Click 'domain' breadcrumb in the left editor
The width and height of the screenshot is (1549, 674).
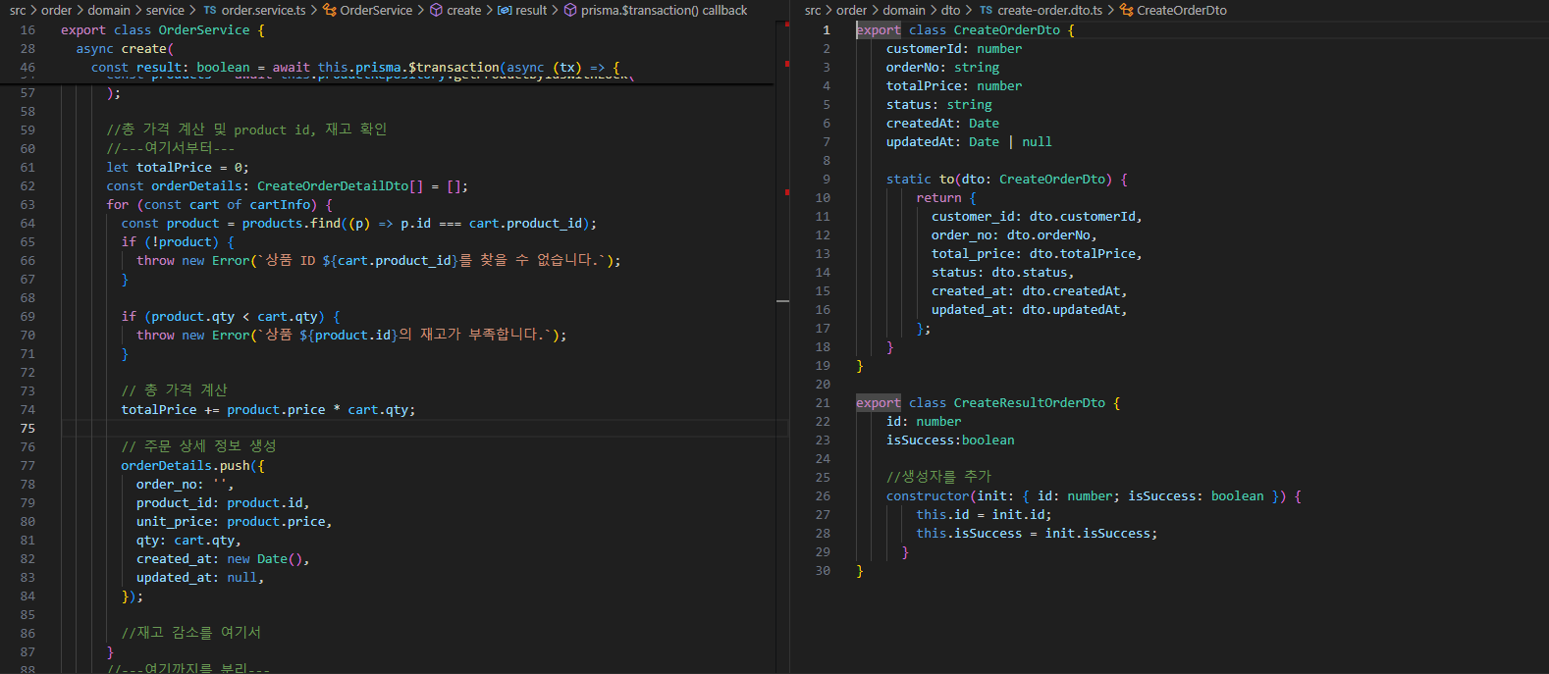pyautogui.click(x=109, y=10)
